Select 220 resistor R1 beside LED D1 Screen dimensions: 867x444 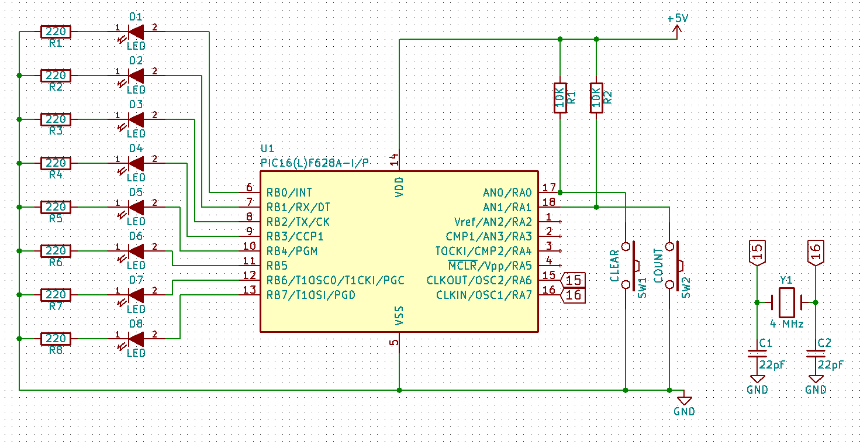[x=56, y=32]
